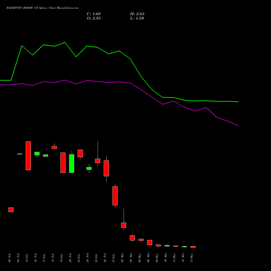The height and width of the screenshot is (271, 271).
Task: Click the '02 Mar' date label
Action: coord(122,258)
